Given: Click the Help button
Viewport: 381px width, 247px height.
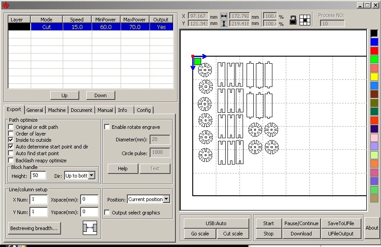Looking at the screenshot, I should click(123, 169).
